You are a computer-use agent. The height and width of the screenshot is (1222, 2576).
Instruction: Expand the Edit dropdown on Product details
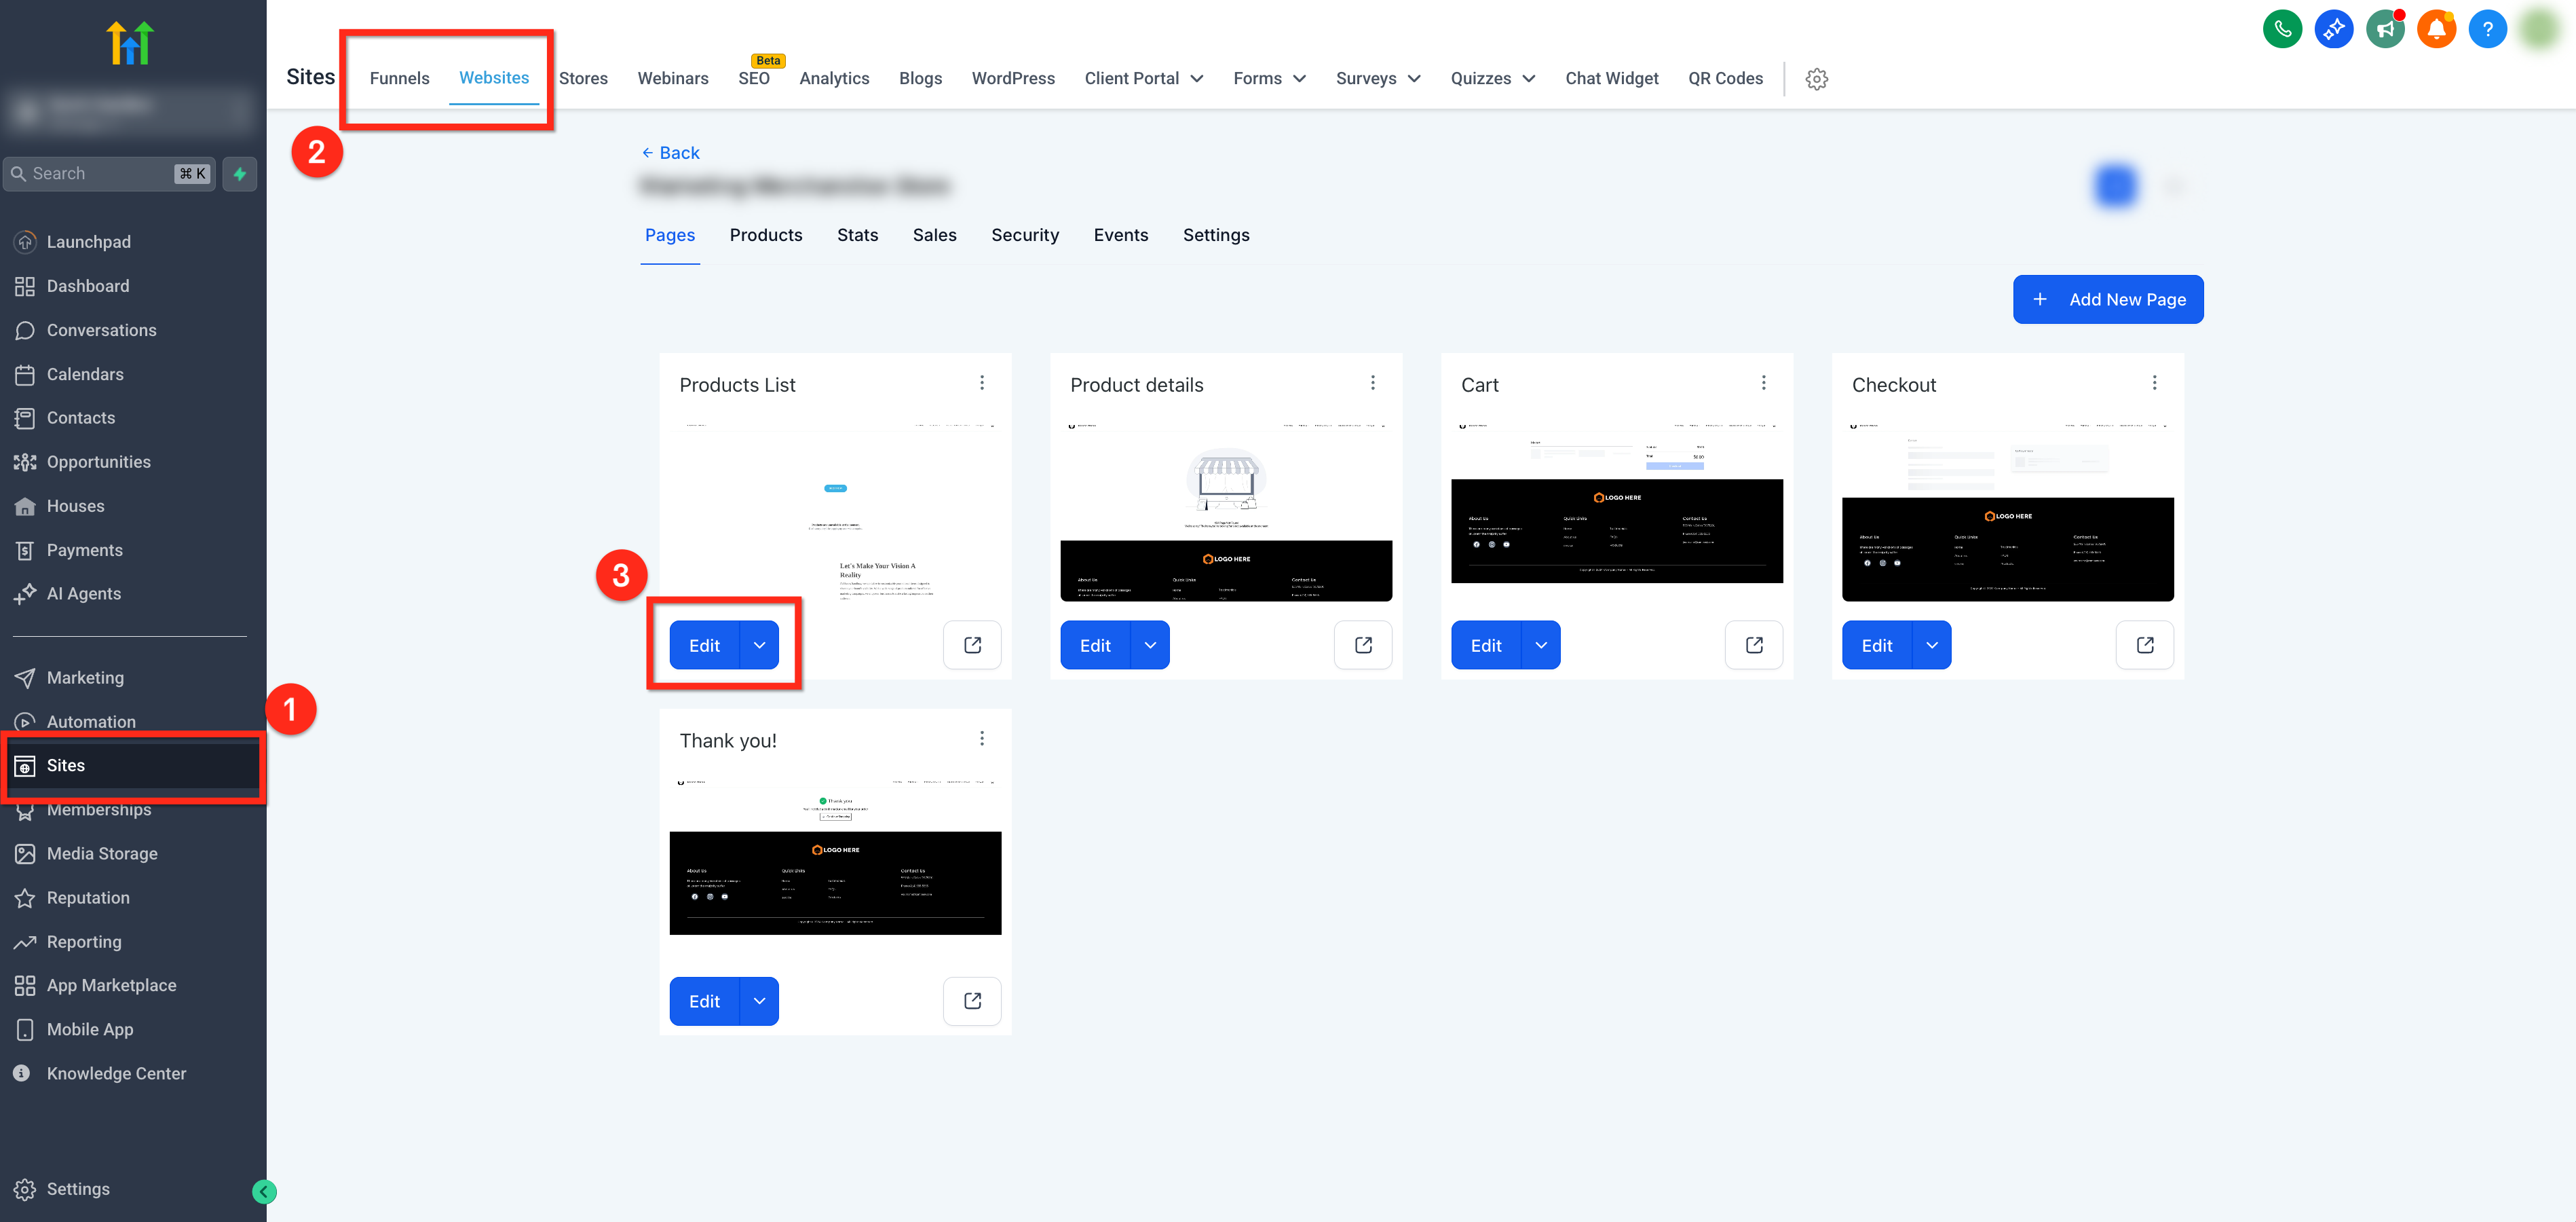click(1150, 646)
